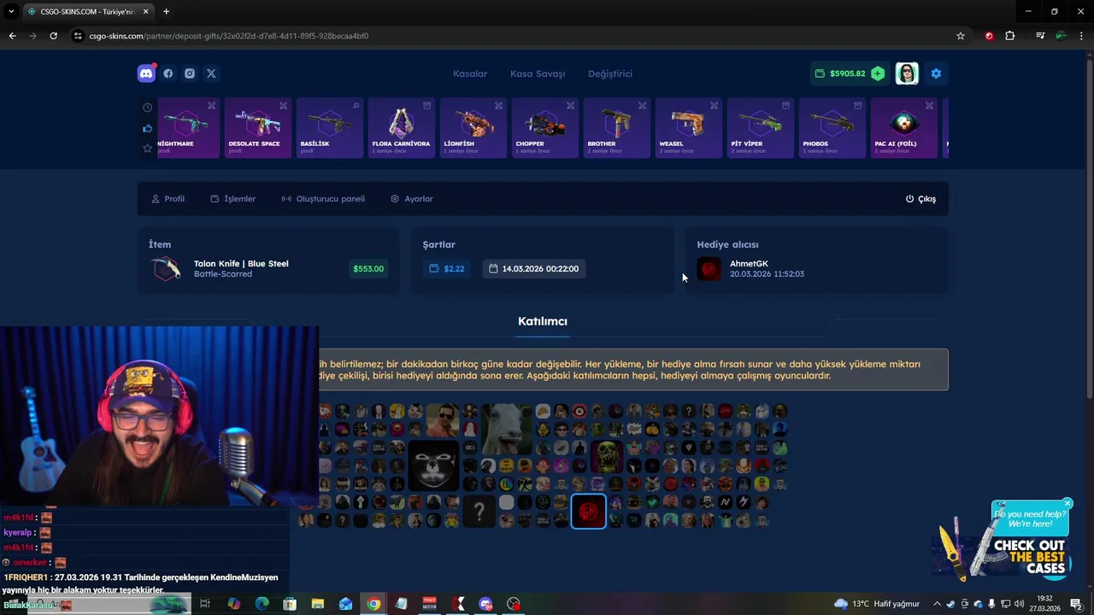1094x615 pixels.
Task: Open the Weasel drop card
Action: pos(689,128)
